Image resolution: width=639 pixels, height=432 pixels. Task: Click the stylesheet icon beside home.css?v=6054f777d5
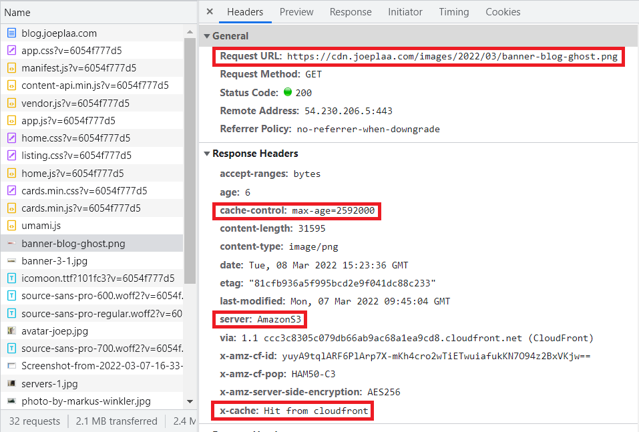point(12,138)
